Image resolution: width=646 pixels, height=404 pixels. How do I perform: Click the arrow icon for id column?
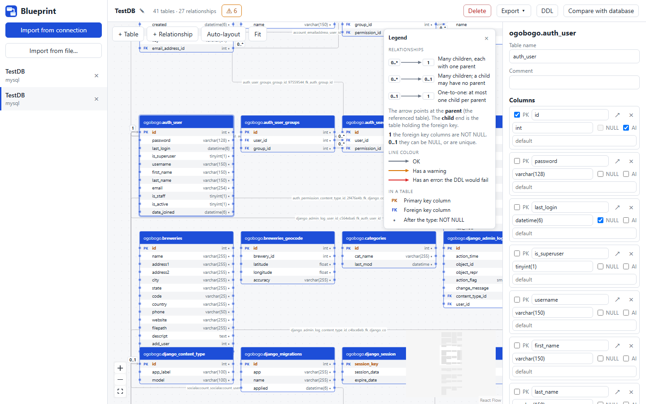[617, 115]
